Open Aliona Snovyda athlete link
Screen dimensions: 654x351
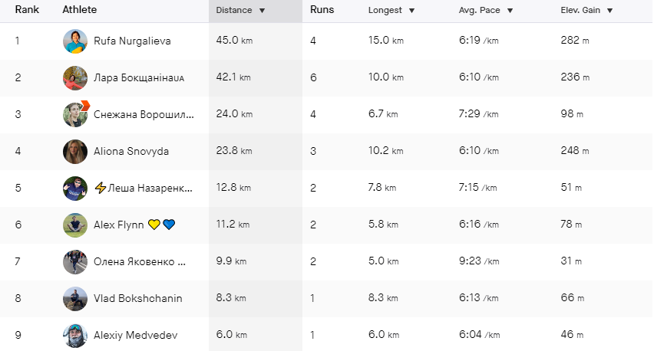click(x=131, y=151)
